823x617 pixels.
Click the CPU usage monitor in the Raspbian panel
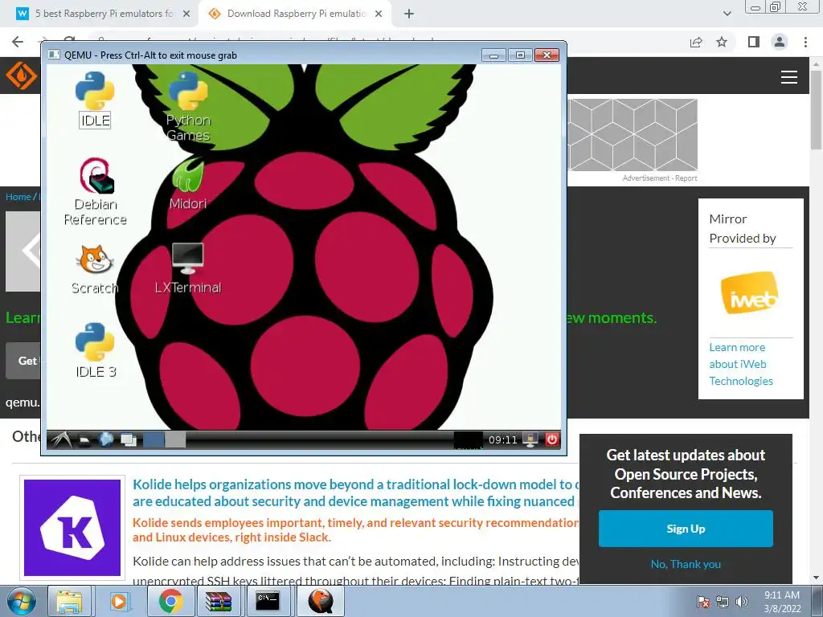(469, 439)
